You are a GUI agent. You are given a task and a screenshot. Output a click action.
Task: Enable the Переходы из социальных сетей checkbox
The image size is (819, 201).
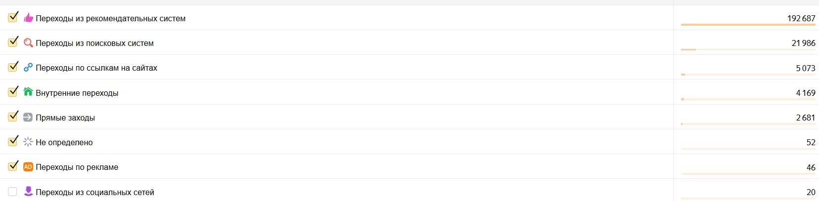point(13,192)
